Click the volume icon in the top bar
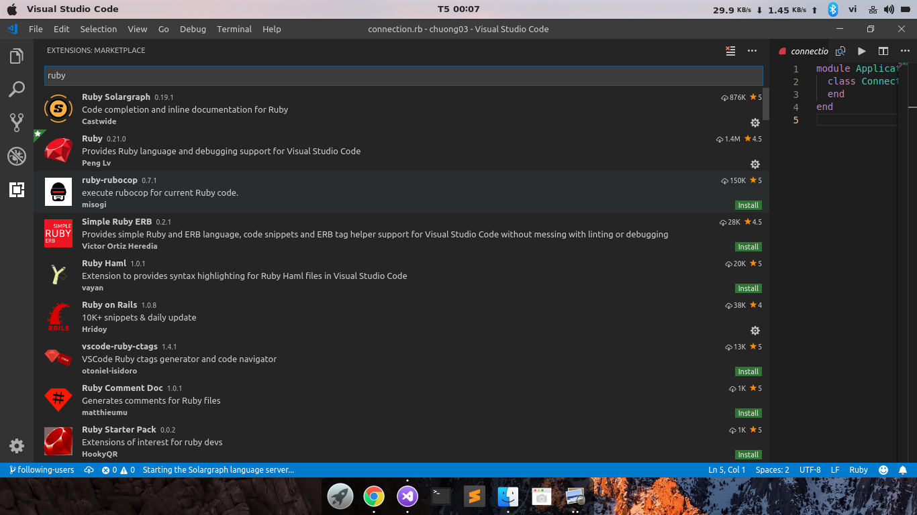Screen dimensions: 917x515 click(889, 9)
